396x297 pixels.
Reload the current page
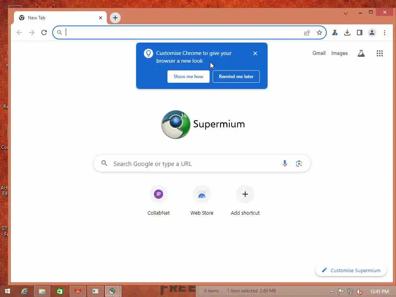pos(44,32)
